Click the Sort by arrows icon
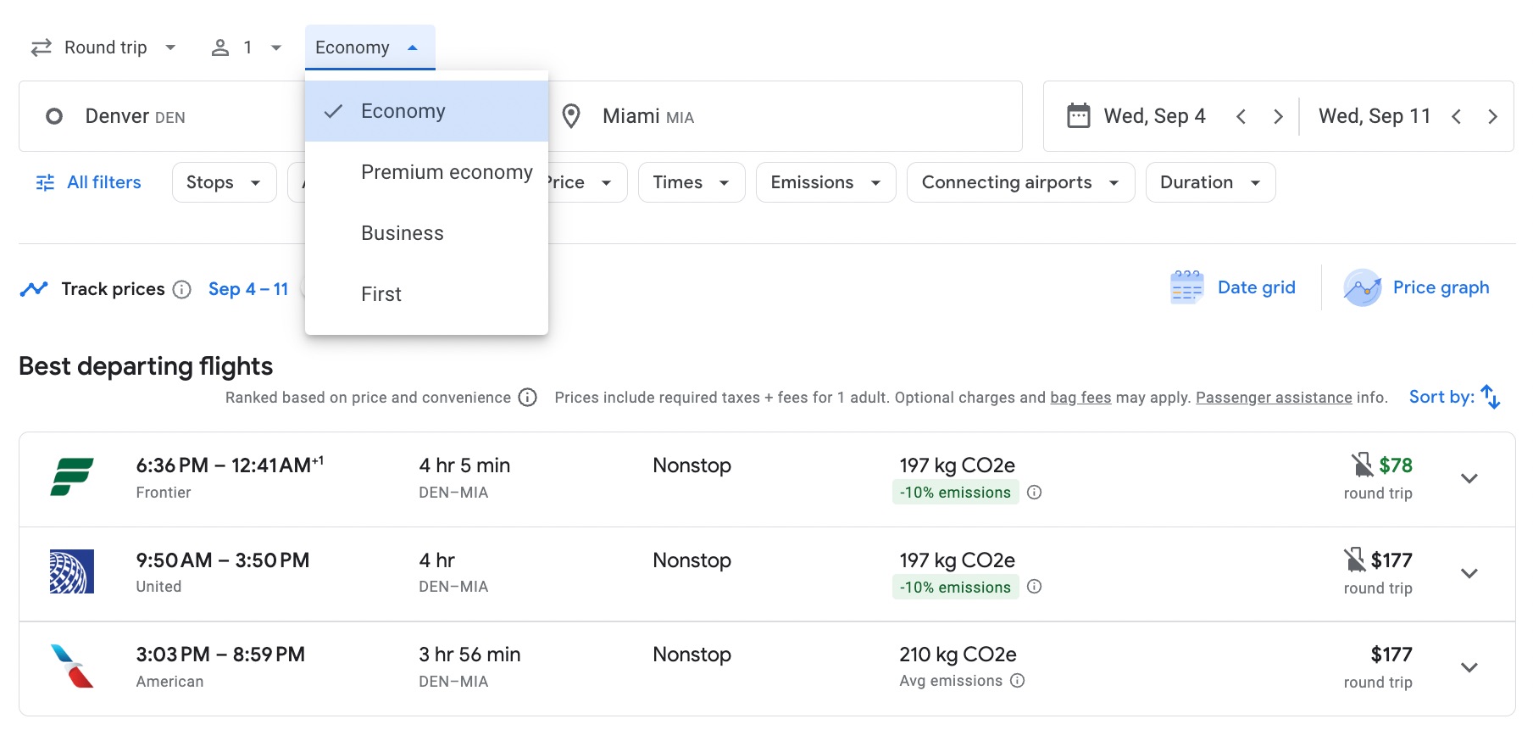The height and width of the screenshot is (741, 1533). [x=1491, y=397]
